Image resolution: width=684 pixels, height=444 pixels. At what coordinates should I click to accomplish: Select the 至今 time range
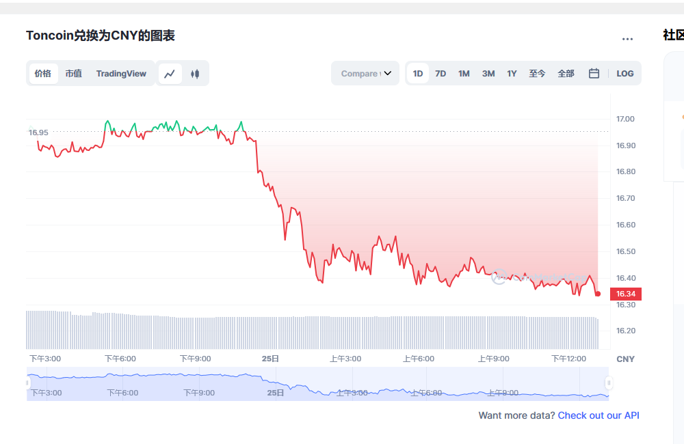pos(537,74)
